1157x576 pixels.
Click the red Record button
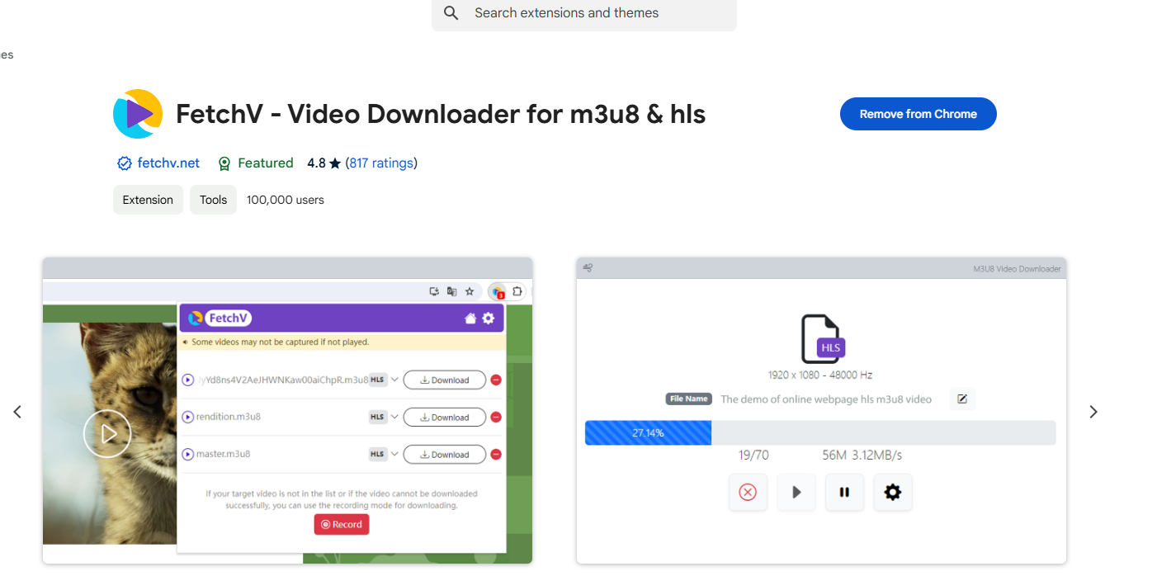(x=342, y=524)
